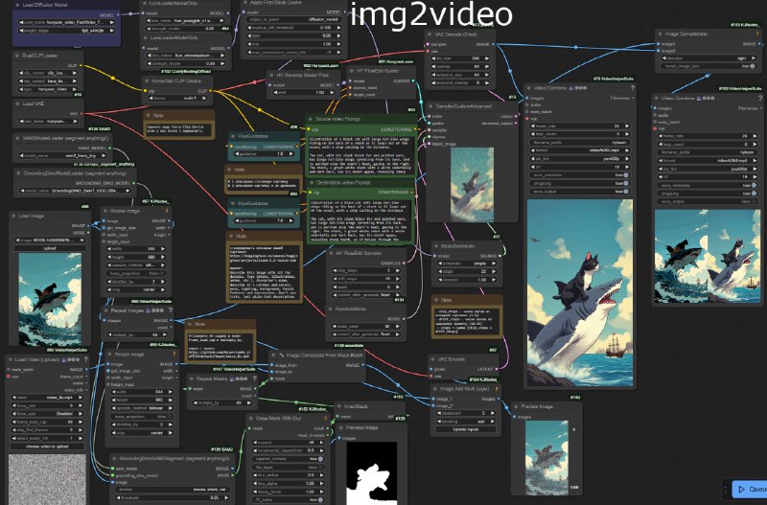Image resolution: width=767 pixels, height=505 pixels.
Task: Click the Queue button
Action: click(750, 490)
